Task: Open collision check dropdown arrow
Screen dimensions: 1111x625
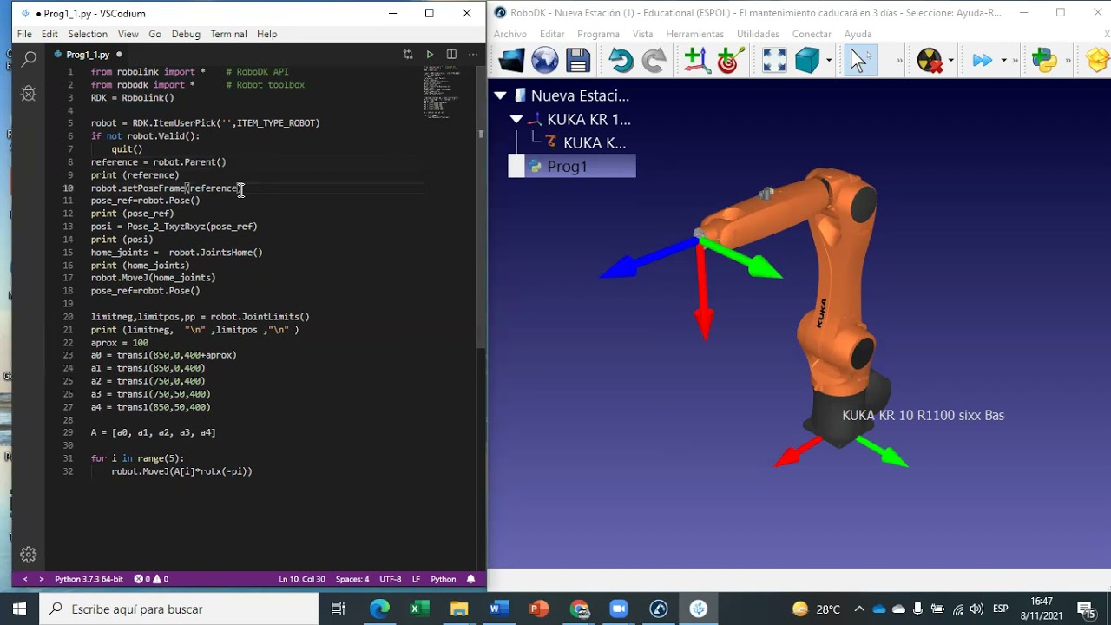Action: pos(951,61)
